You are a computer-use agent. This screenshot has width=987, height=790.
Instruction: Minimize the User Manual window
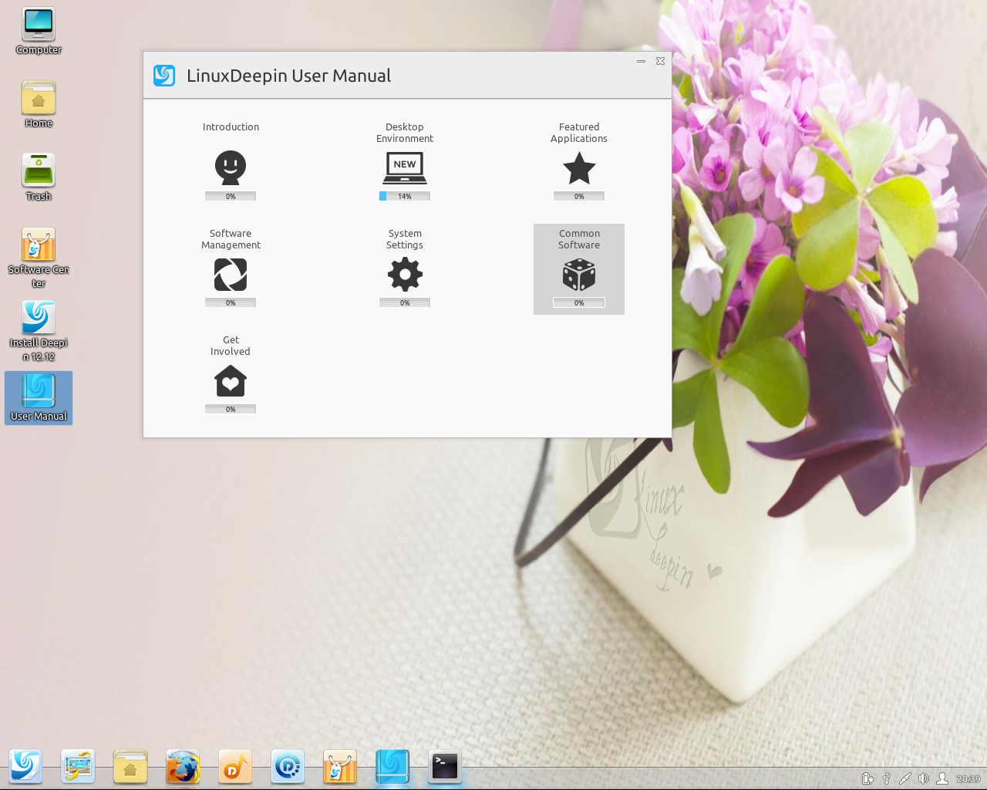click(641, 61)
